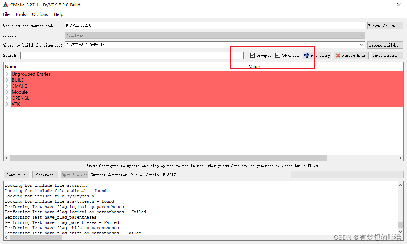Open the Environment dialog
Image resolution: width=407 pixels, height=244 pixels.
coord(387,55)
